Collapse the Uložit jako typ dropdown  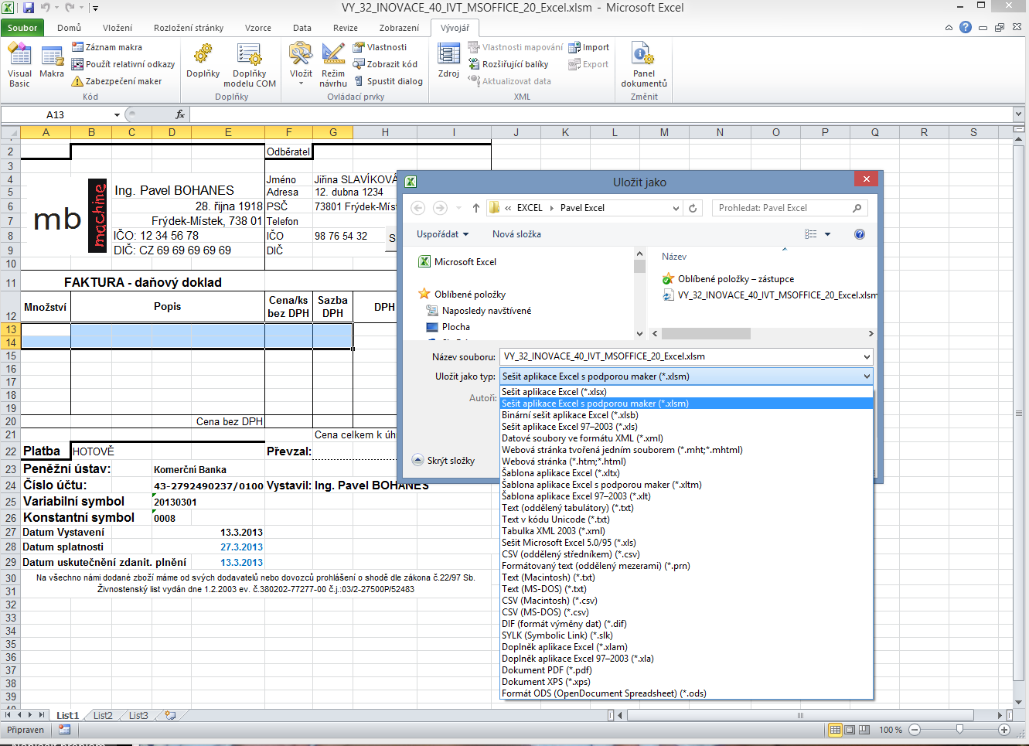click(x=866, y=376)
